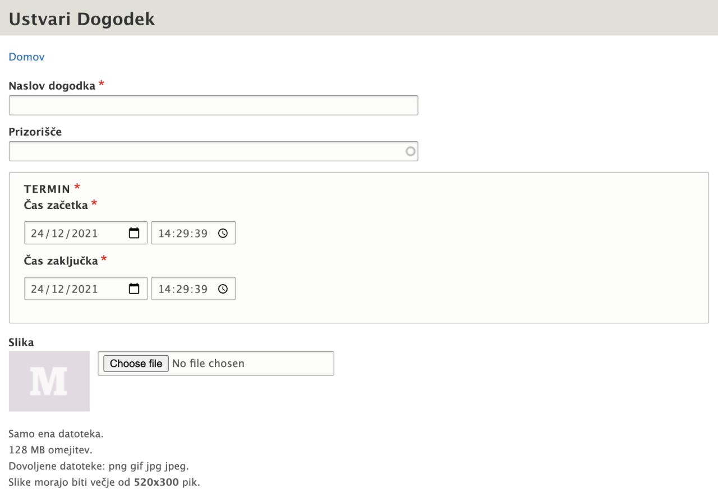Viewport: 718px width, 497px height.
Task: Open the end time clock picker
Action: [x=223, y=289]
